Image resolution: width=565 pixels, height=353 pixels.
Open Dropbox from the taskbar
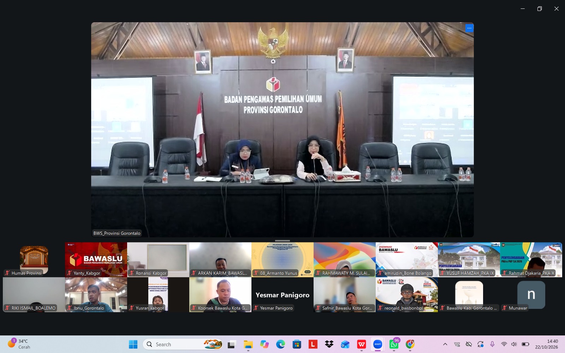click(x=329, y=344)
